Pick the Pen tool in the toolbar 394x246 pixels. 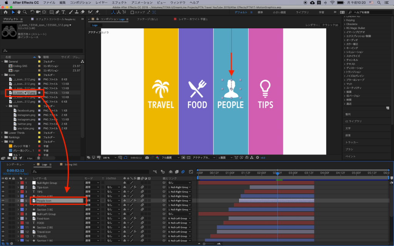[57, 12]
